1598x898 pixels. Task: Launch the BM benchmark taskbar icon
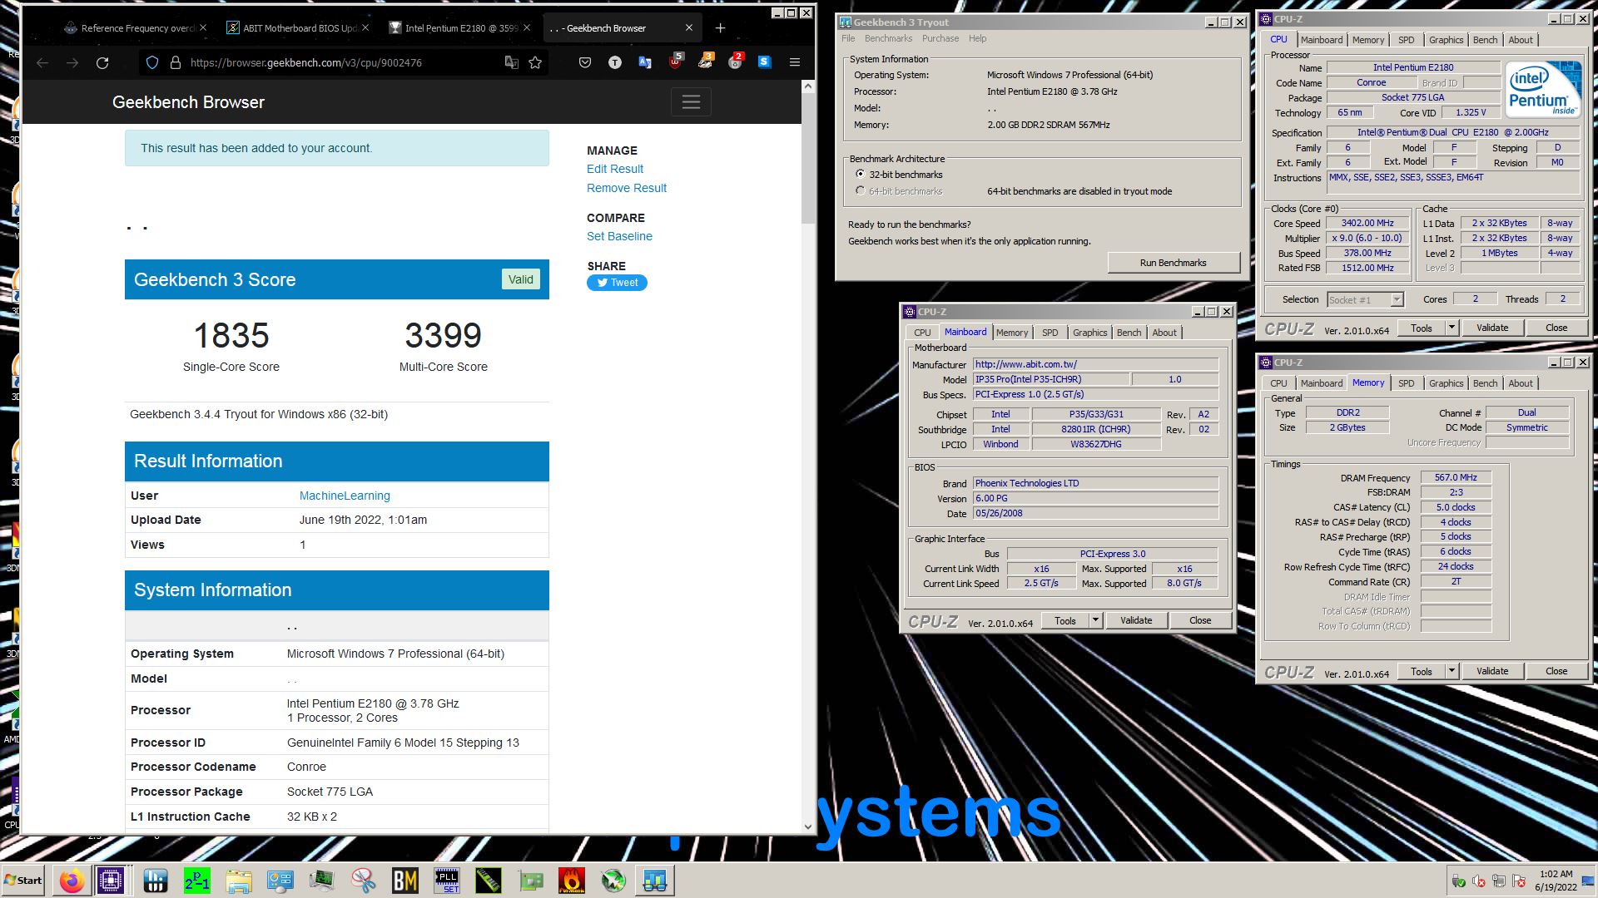click(x=405, y=881)
